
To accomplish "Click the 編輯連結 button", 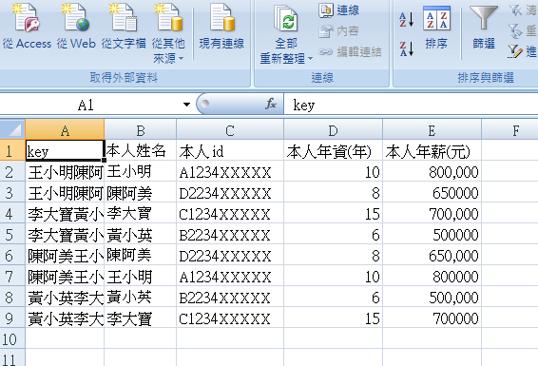I will 350,51.
